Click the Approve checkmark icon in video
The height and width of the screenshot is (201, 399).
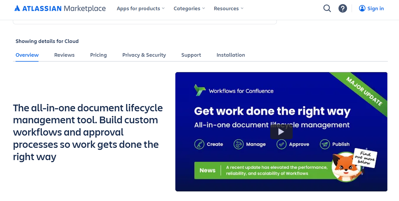(281, 144)
